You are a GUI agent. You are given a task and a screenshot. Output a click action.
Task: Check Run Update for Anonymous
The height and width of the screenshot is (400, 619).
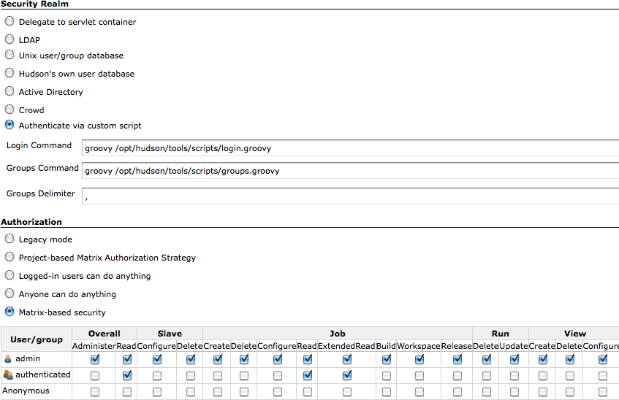pyautogui.click(x=514, y=392)
